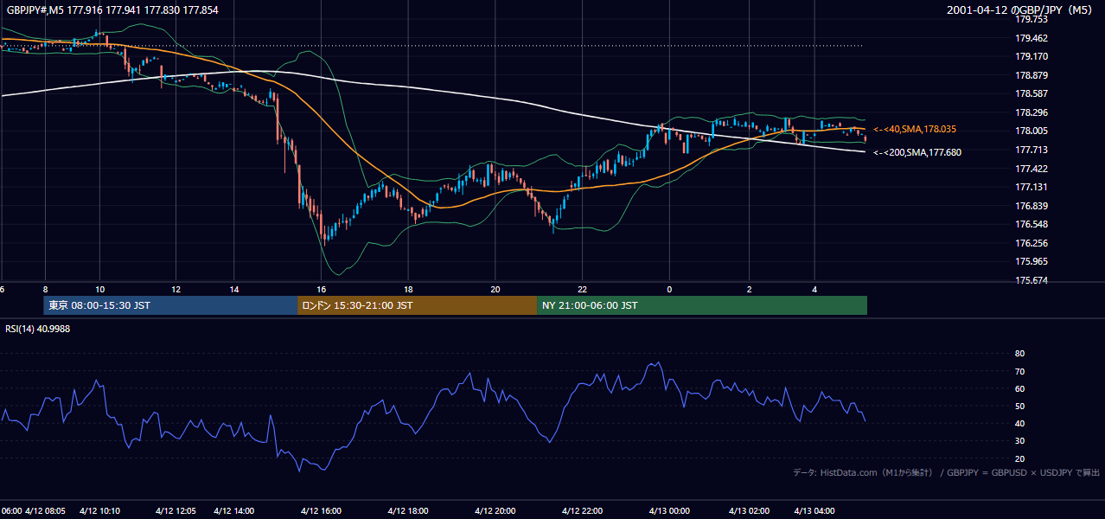1105x519 pixels.
Task: Click hour marker 10 on the chart axis
Action: (100, 289)
